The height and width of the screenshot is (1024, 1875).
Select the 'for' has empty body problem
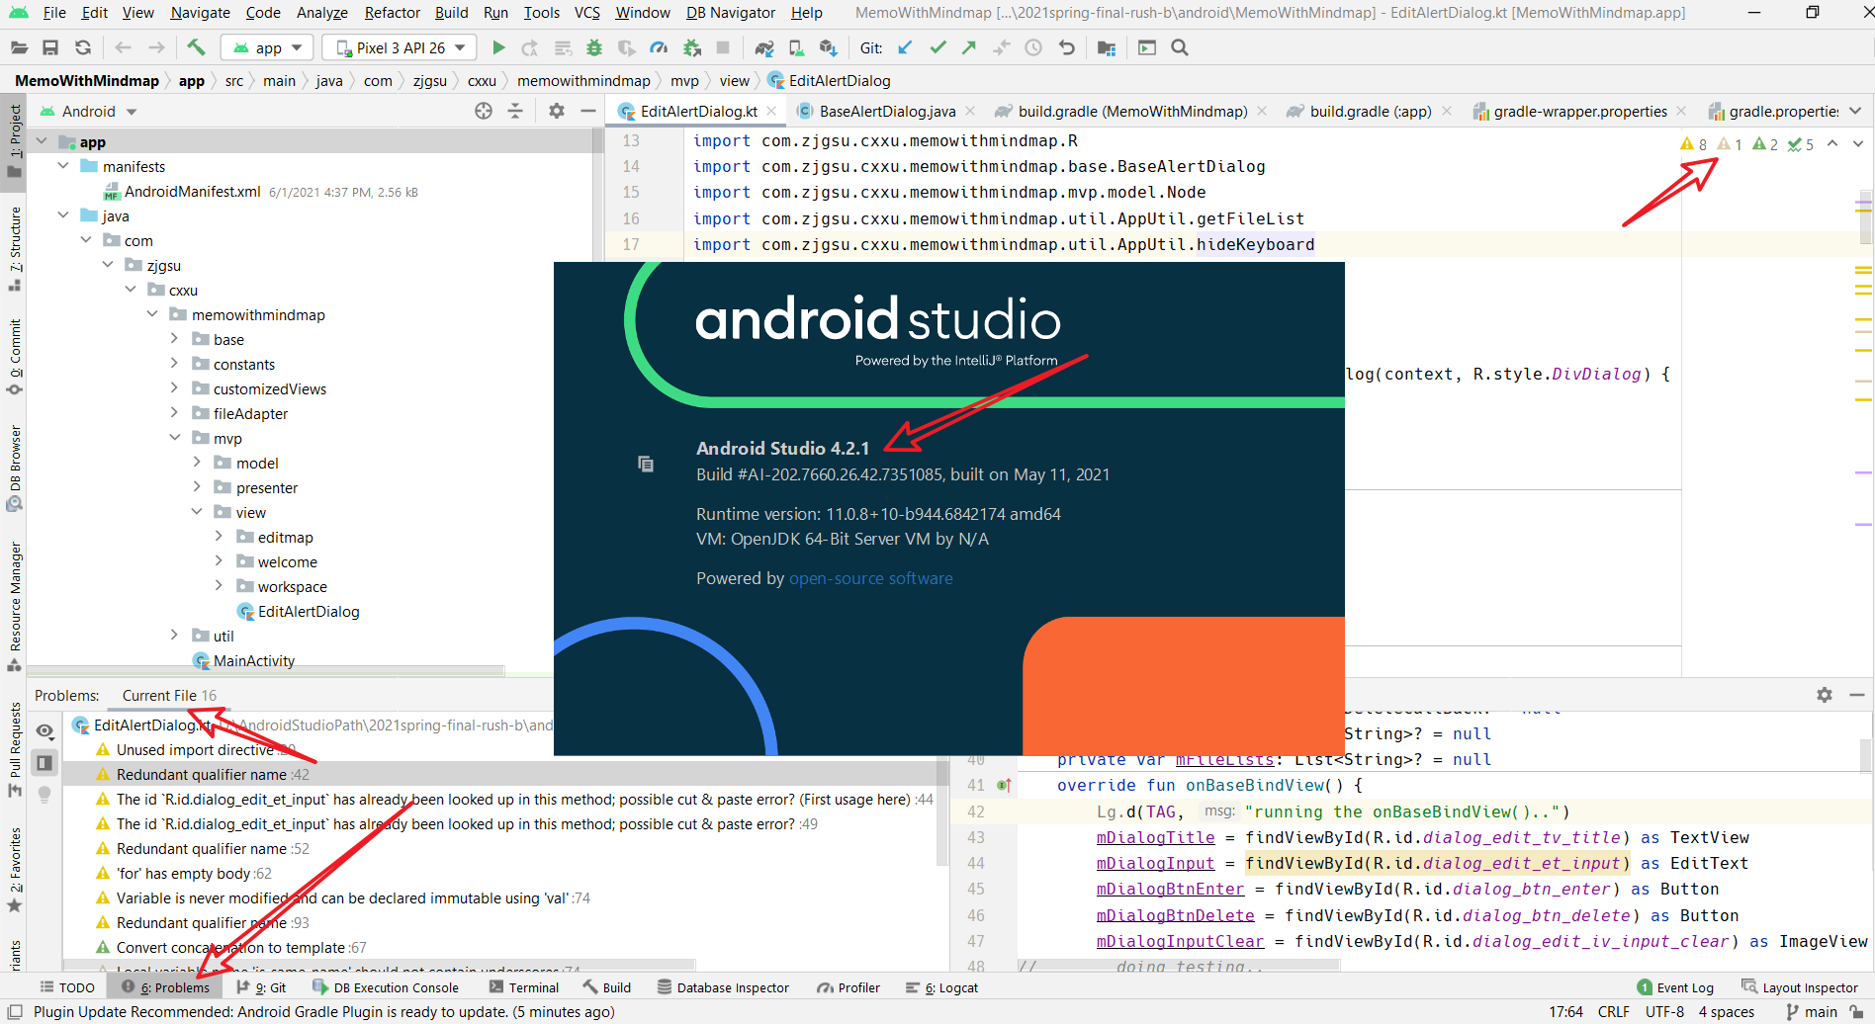[x=194, y=874]
